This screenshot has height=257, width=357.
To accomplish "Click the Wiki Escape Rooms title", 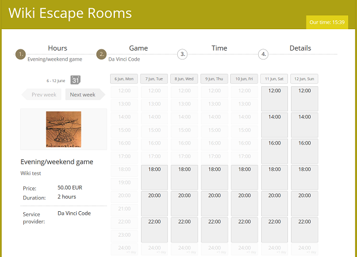I will pos(70,13).
